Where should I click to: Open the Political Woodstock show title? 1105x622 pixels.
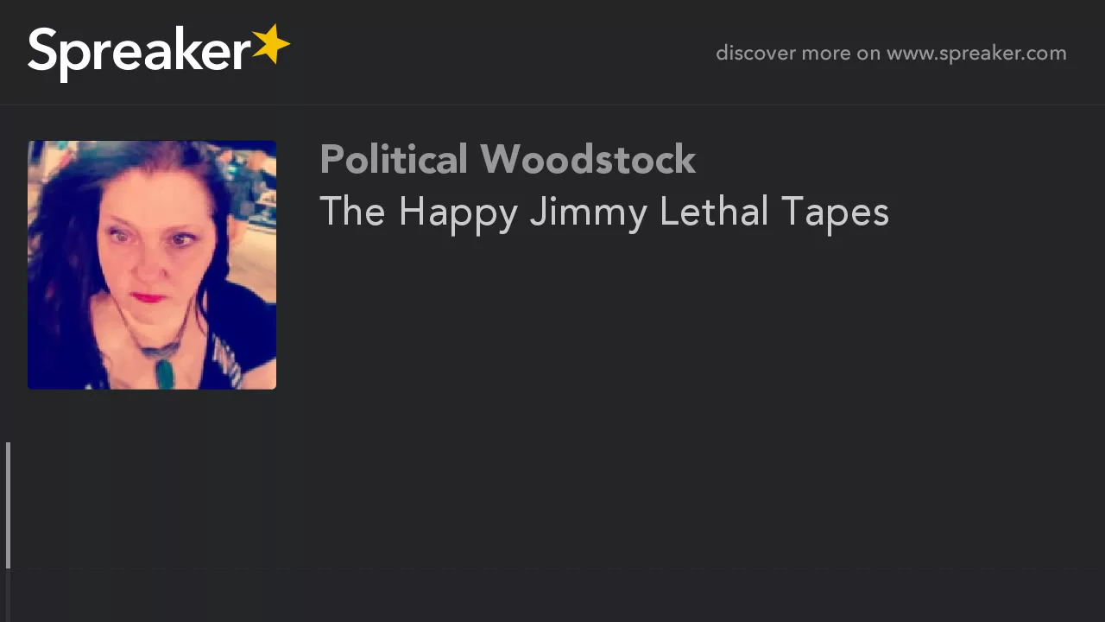[508, 160]
